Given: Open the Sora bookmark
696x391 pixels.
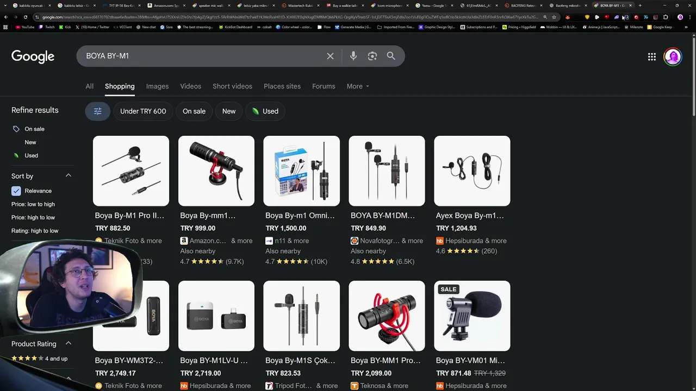Looking at the screenshot, I should pos(166,27).
